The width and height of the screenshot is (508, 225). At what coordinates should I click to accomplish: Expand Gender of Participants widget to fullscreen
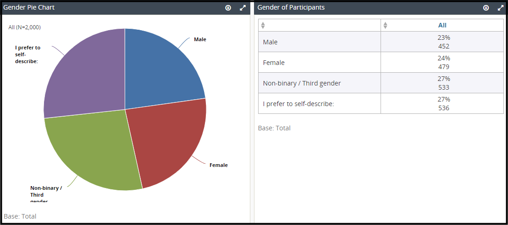(x=501, y=8)
